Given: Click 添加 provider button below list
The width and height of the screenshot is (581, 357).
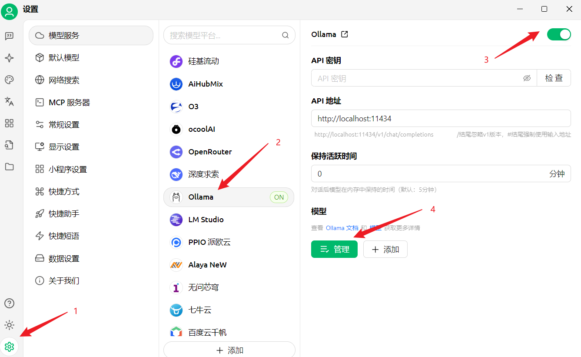Looking at the screenshot, I should pyautogui.click(x=229, y=350).
